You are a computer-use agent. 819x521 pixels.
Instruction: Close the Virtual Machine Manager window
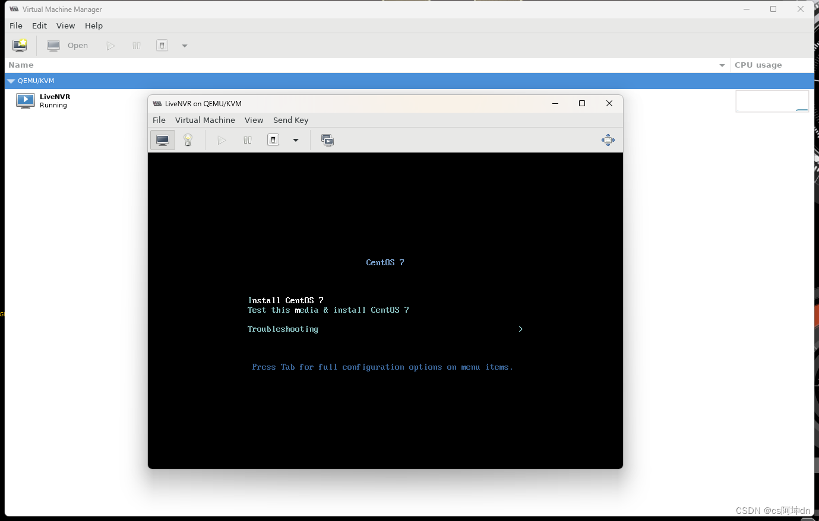pos(801,9)
